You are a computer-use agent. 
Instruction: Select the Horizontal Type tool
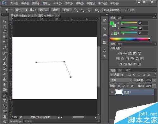pos(4,101)
